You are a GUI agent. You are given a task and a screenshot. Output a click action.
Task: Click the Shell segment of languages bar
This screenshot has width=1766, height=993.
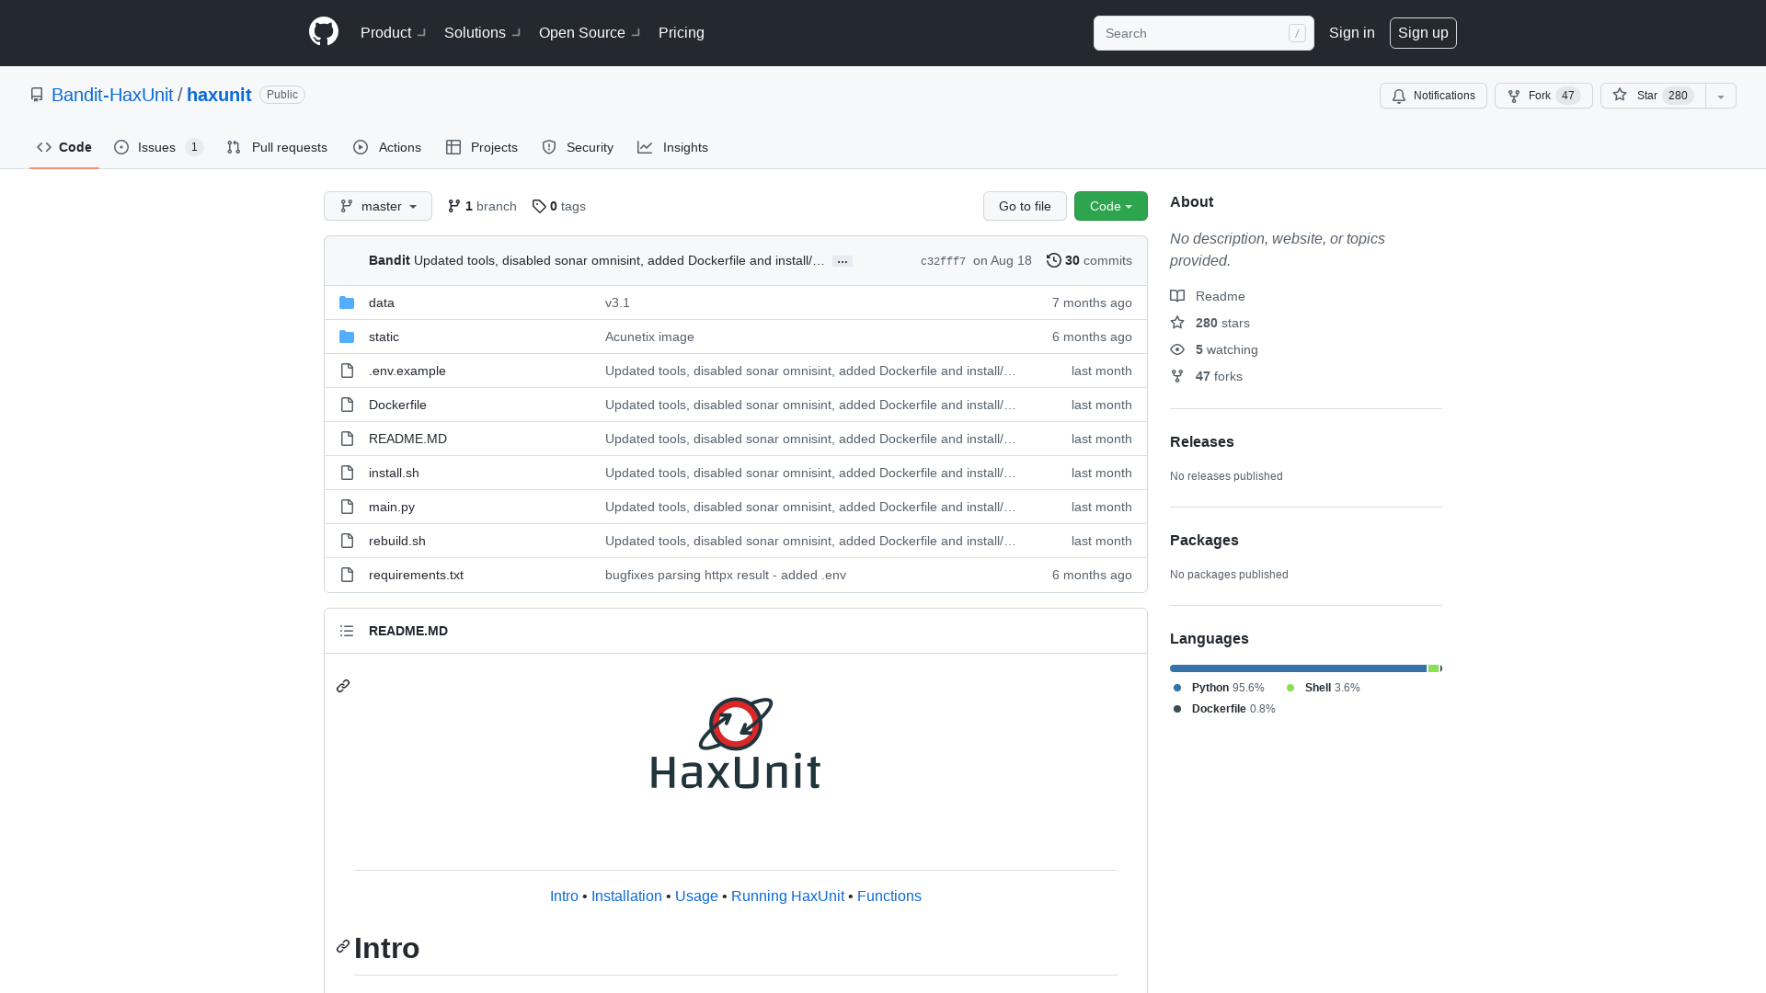click(x=1433, y=668)
